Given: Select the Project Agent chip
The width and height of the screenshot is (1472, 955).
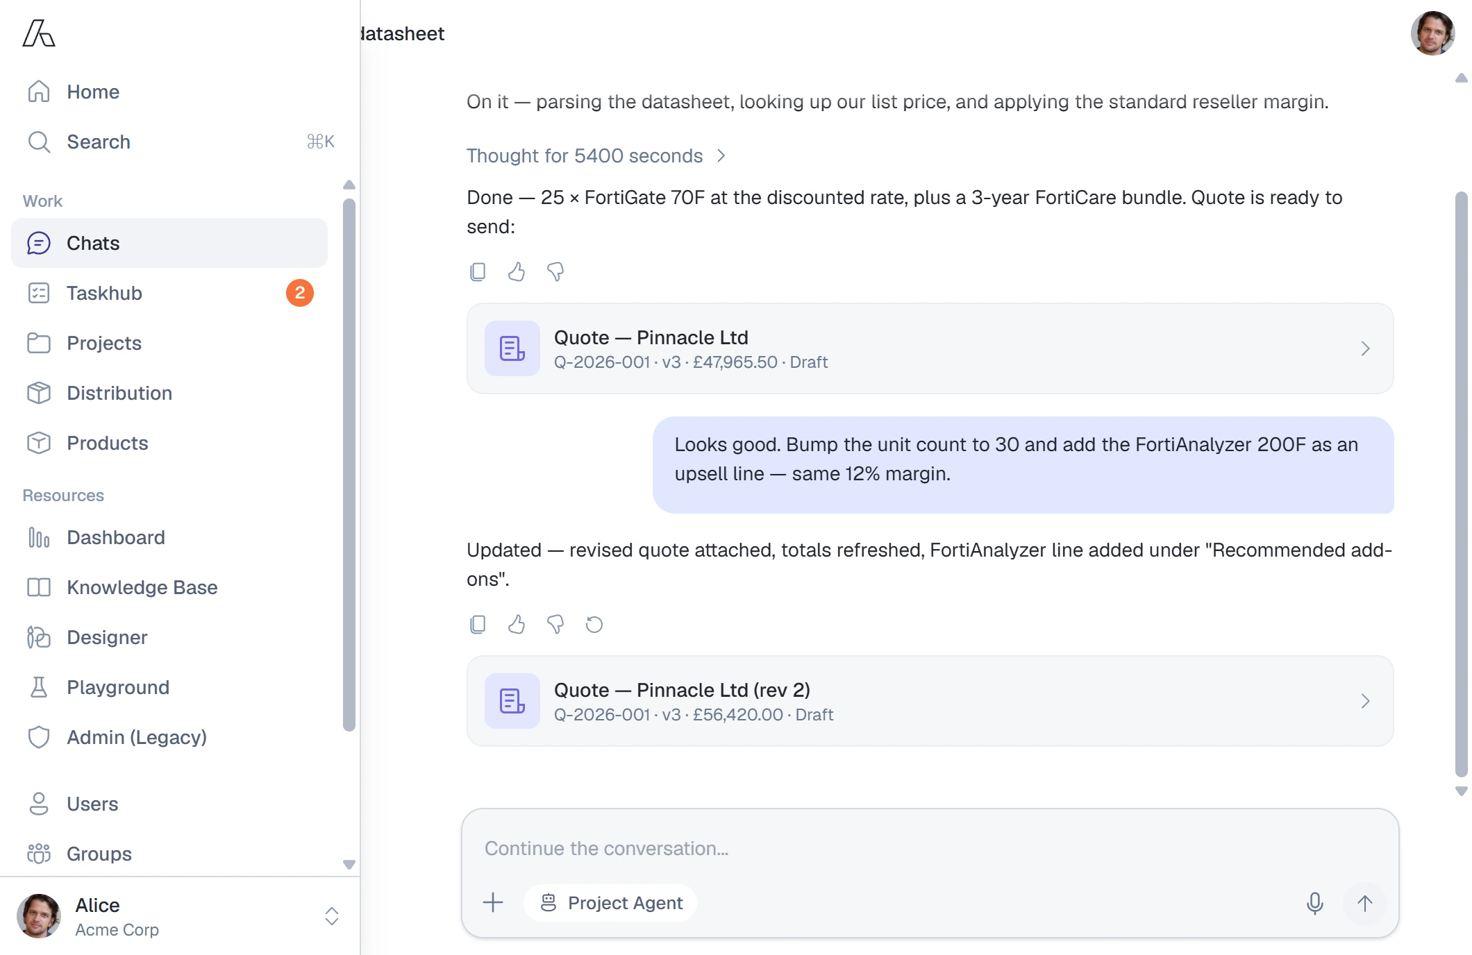Looking at the screenshot, I should pyautogui.click(x=611, y=902).
